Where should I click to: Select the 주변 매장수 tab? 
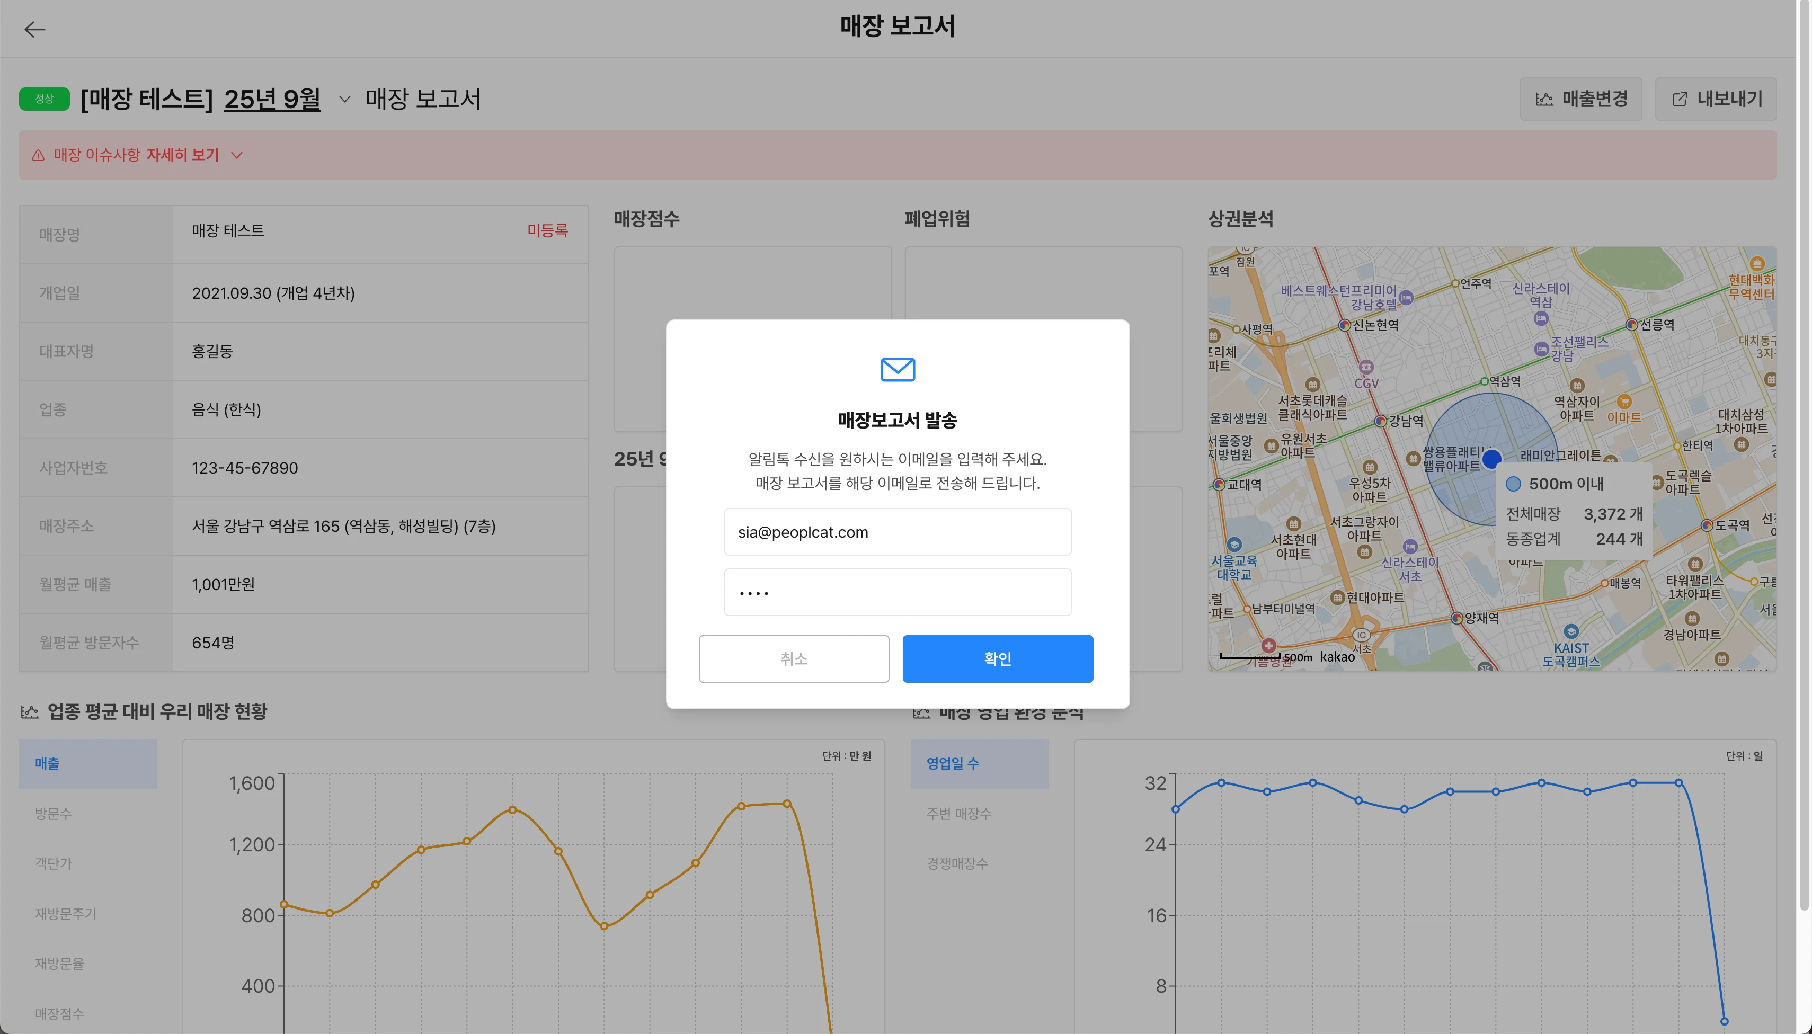[958, 814]
